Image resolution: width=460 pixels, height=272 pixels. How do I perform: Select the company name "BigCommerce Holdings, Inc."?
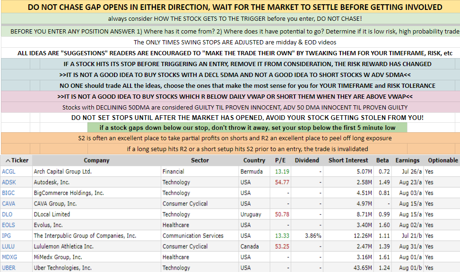click(69, 193)
